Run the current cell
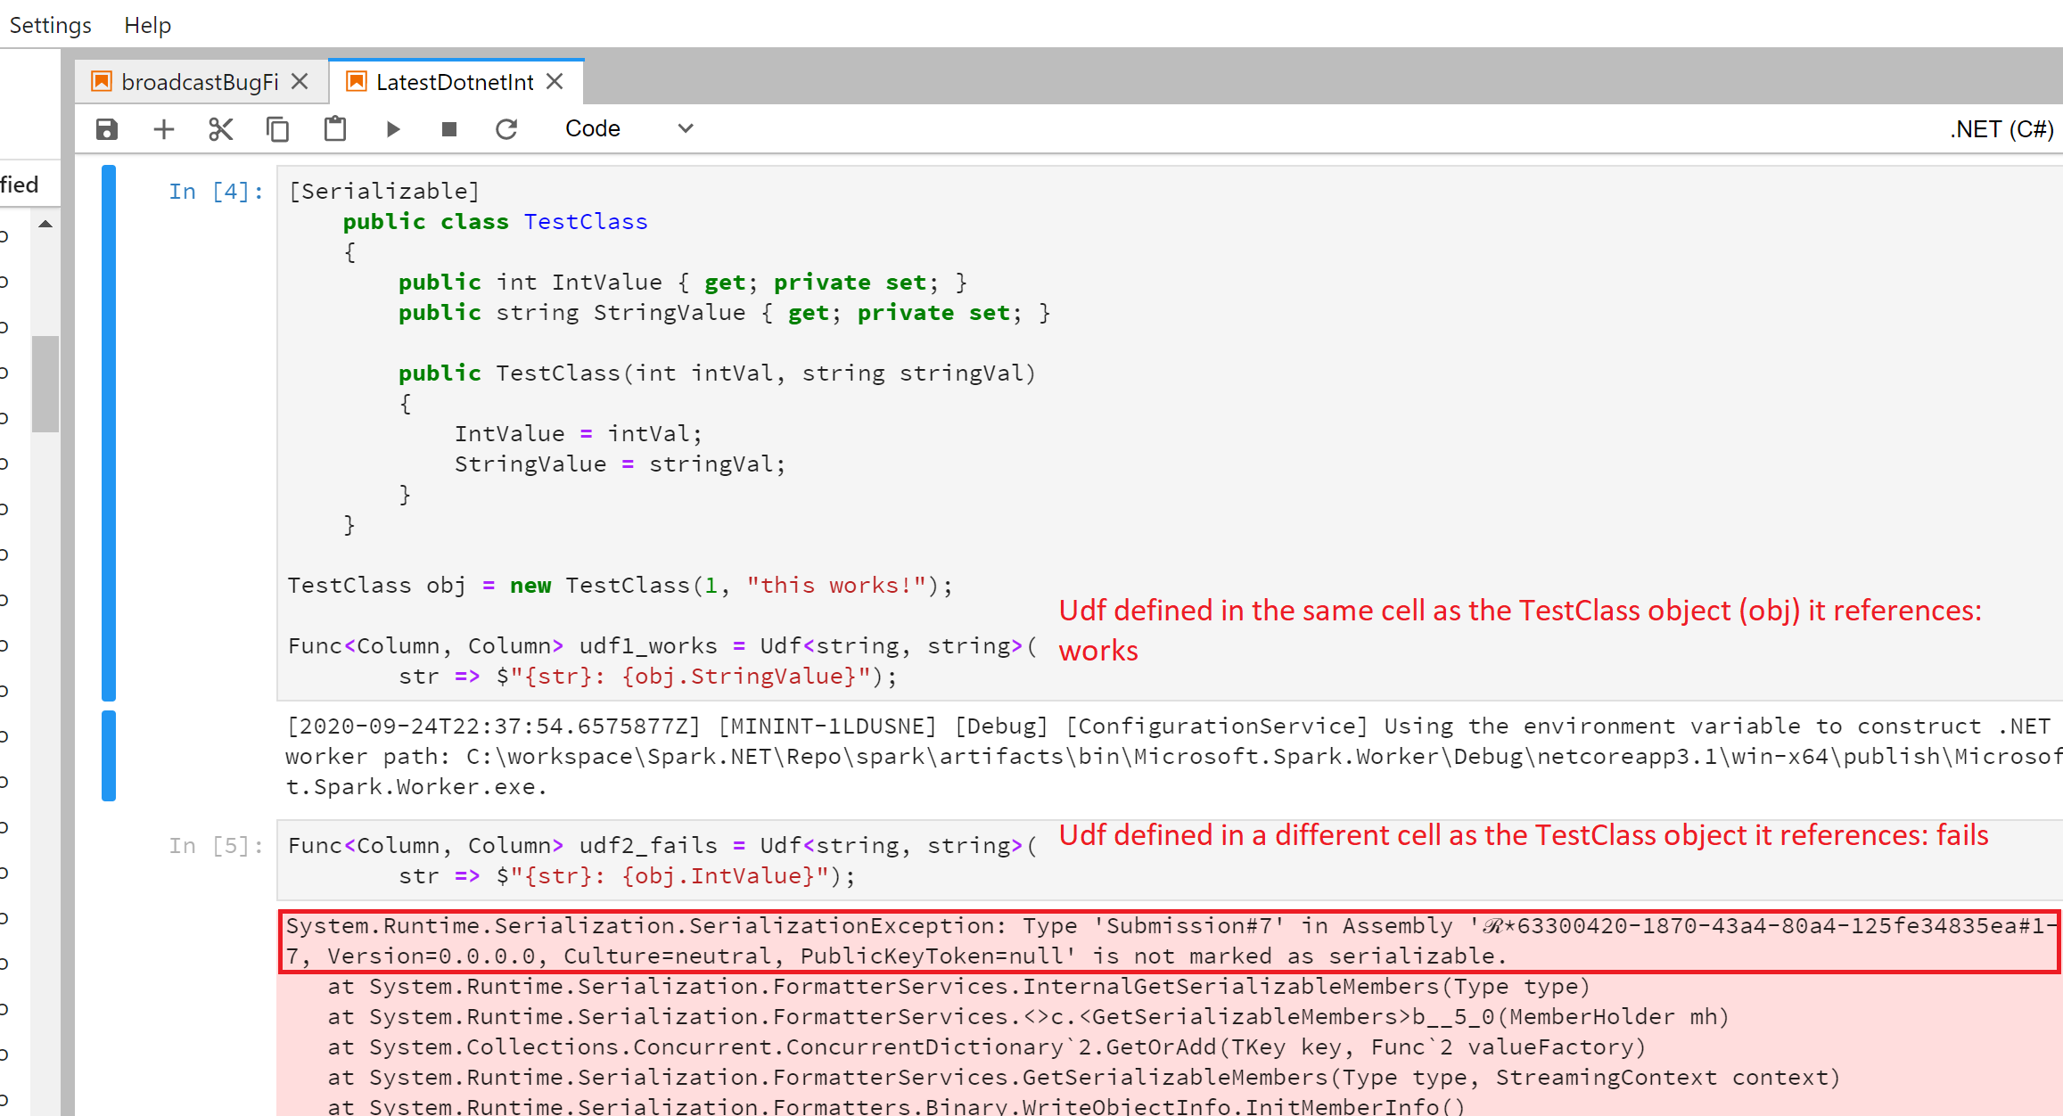2063x1116 pixels. [391, 128]
